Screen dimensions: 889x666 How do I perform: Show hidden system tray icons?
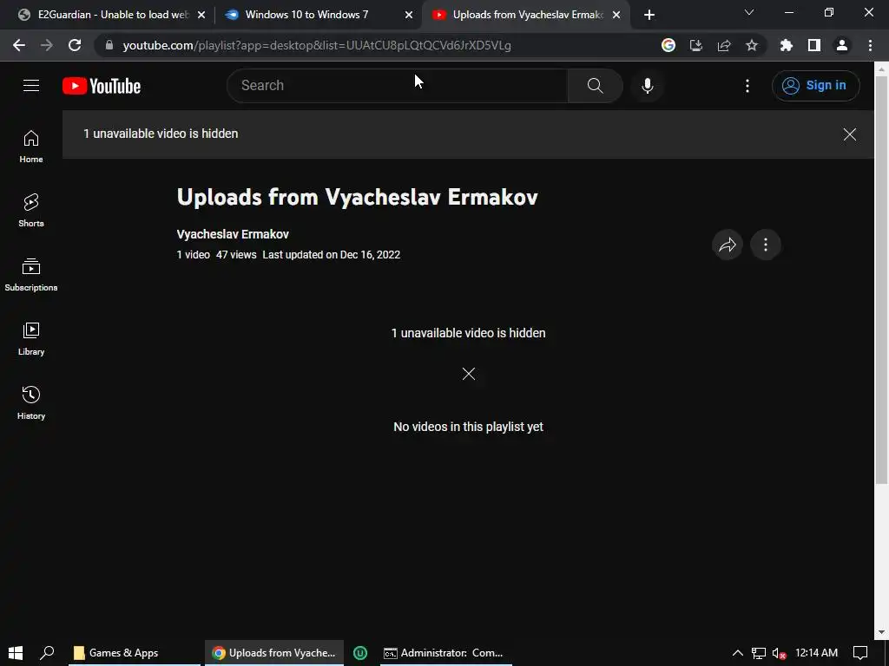[x=738, y=653]
